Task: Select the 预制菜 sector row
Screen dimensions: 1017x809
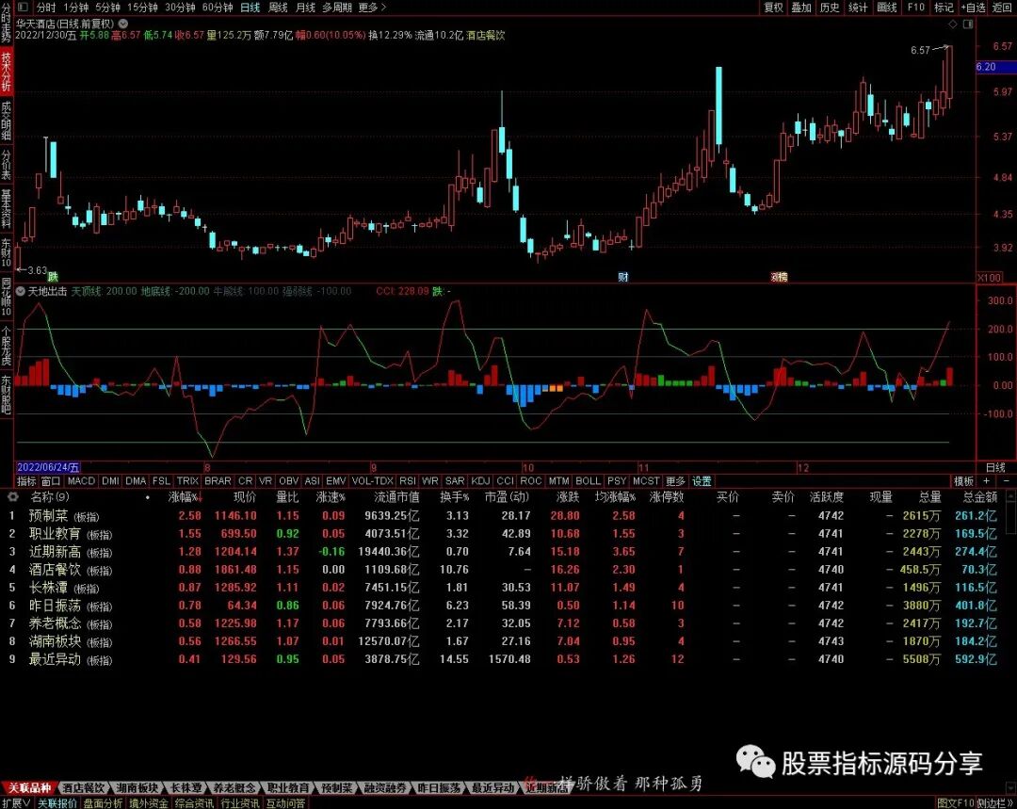Action: [x=505, y=516]
